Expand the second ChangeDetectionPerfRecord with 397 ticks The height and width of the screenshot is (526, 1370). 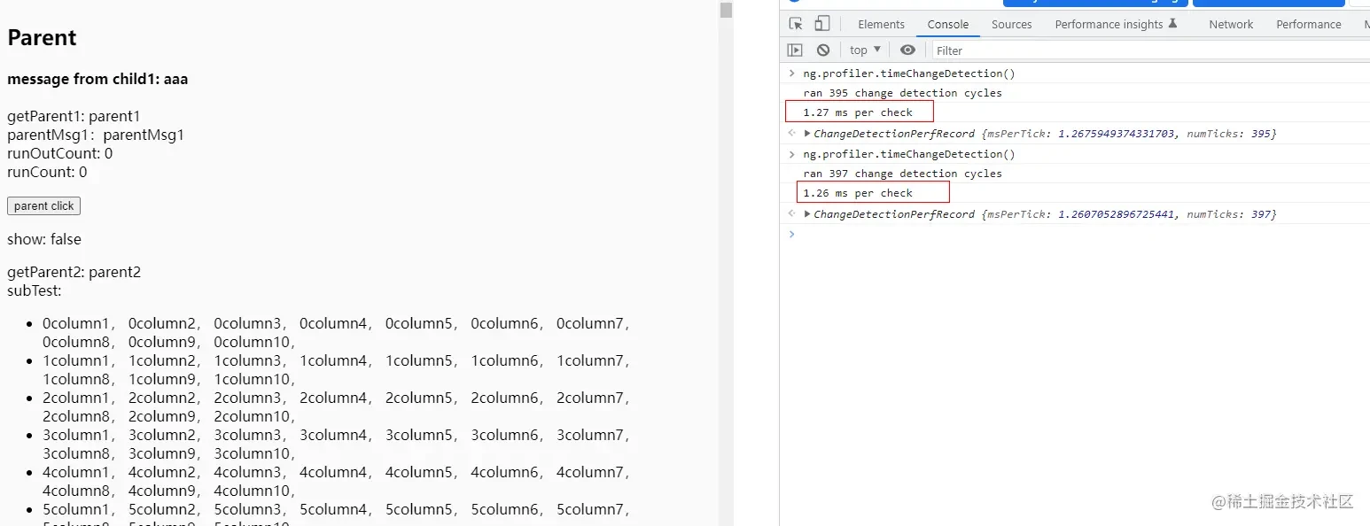pyautogui.click(x=807, y=214)
